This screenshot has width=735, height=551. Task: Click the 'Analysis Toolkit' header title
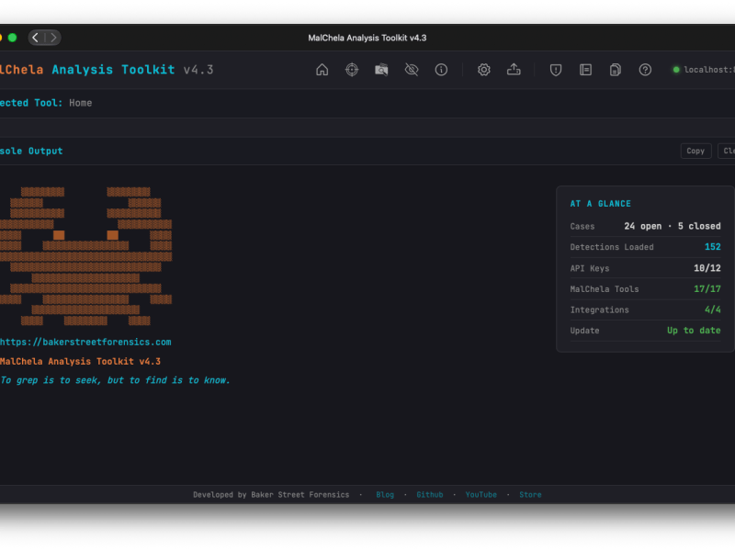tap(113, 70)
